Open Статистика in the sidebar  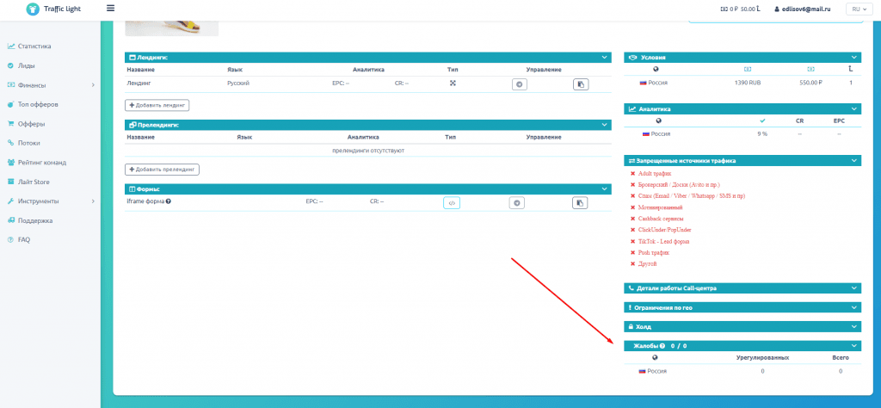point(34,46)
